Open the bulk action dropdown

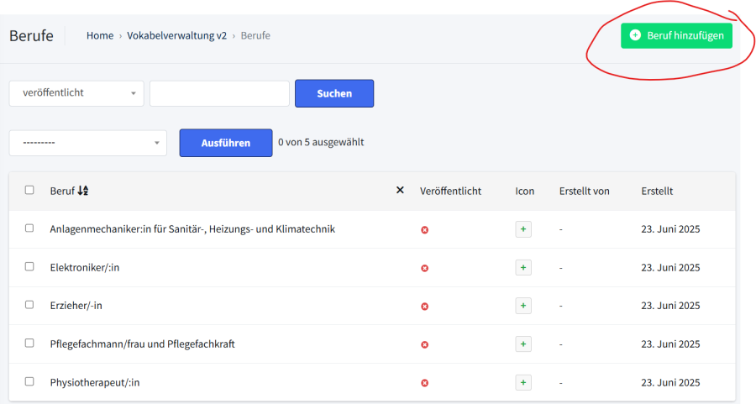(x=88, y=143)
